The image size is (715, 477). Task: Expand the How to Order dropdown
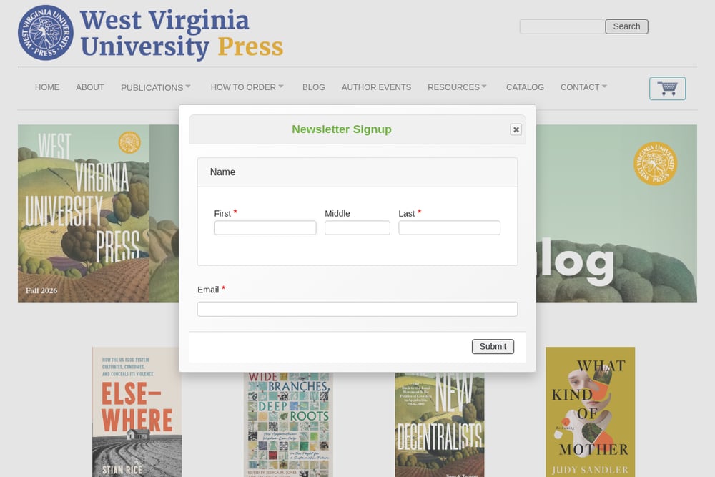pyautogui.click(x=247, y=87)
